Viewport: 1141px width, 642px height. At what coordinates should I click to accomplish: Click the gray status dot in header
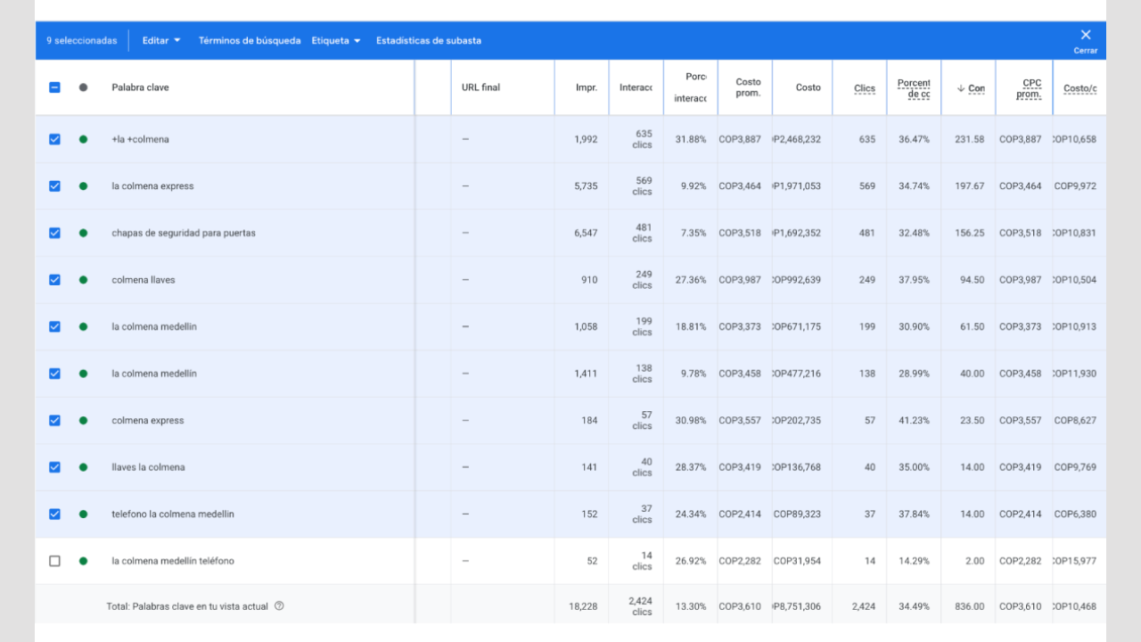tap(83, 87)
